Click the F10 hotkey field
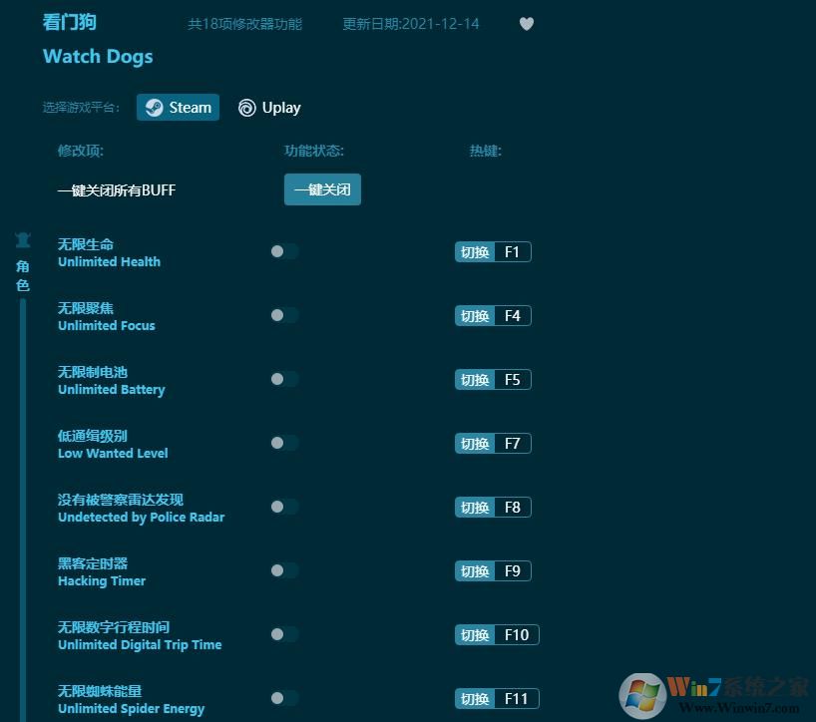The width and height of the screenshot is (816, 722). pyautogui.click(x=517, y=635)
